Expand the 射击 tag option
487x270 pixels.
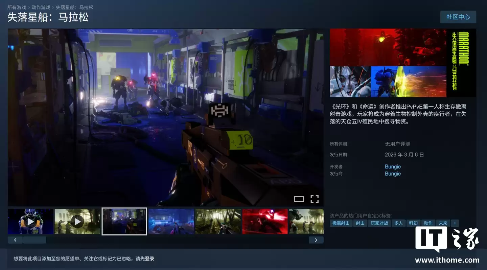(x=360, y=223)
